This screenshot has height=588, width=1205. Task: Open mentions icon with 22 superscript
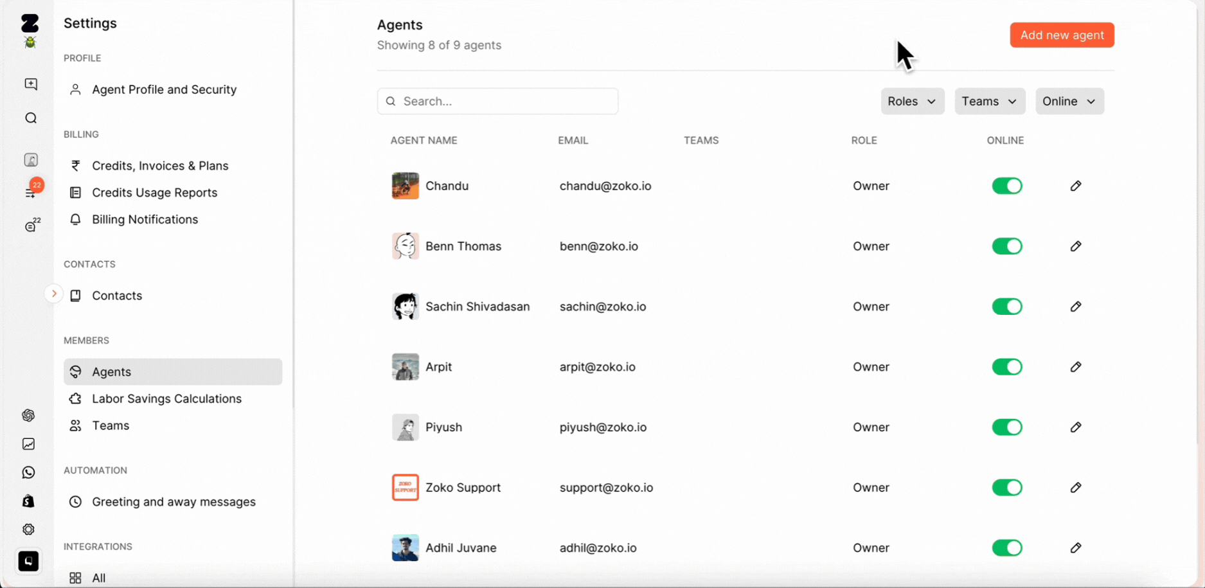coord(32,225)
